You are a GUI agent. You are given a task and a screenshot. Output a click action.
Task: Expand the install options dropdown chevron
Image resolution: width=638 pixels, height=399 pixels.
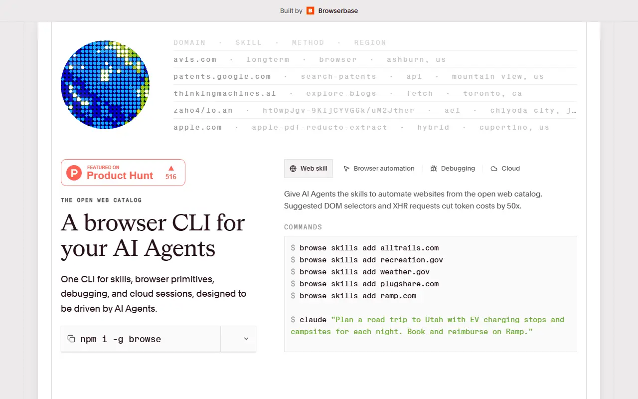click(x=246, y=339)
